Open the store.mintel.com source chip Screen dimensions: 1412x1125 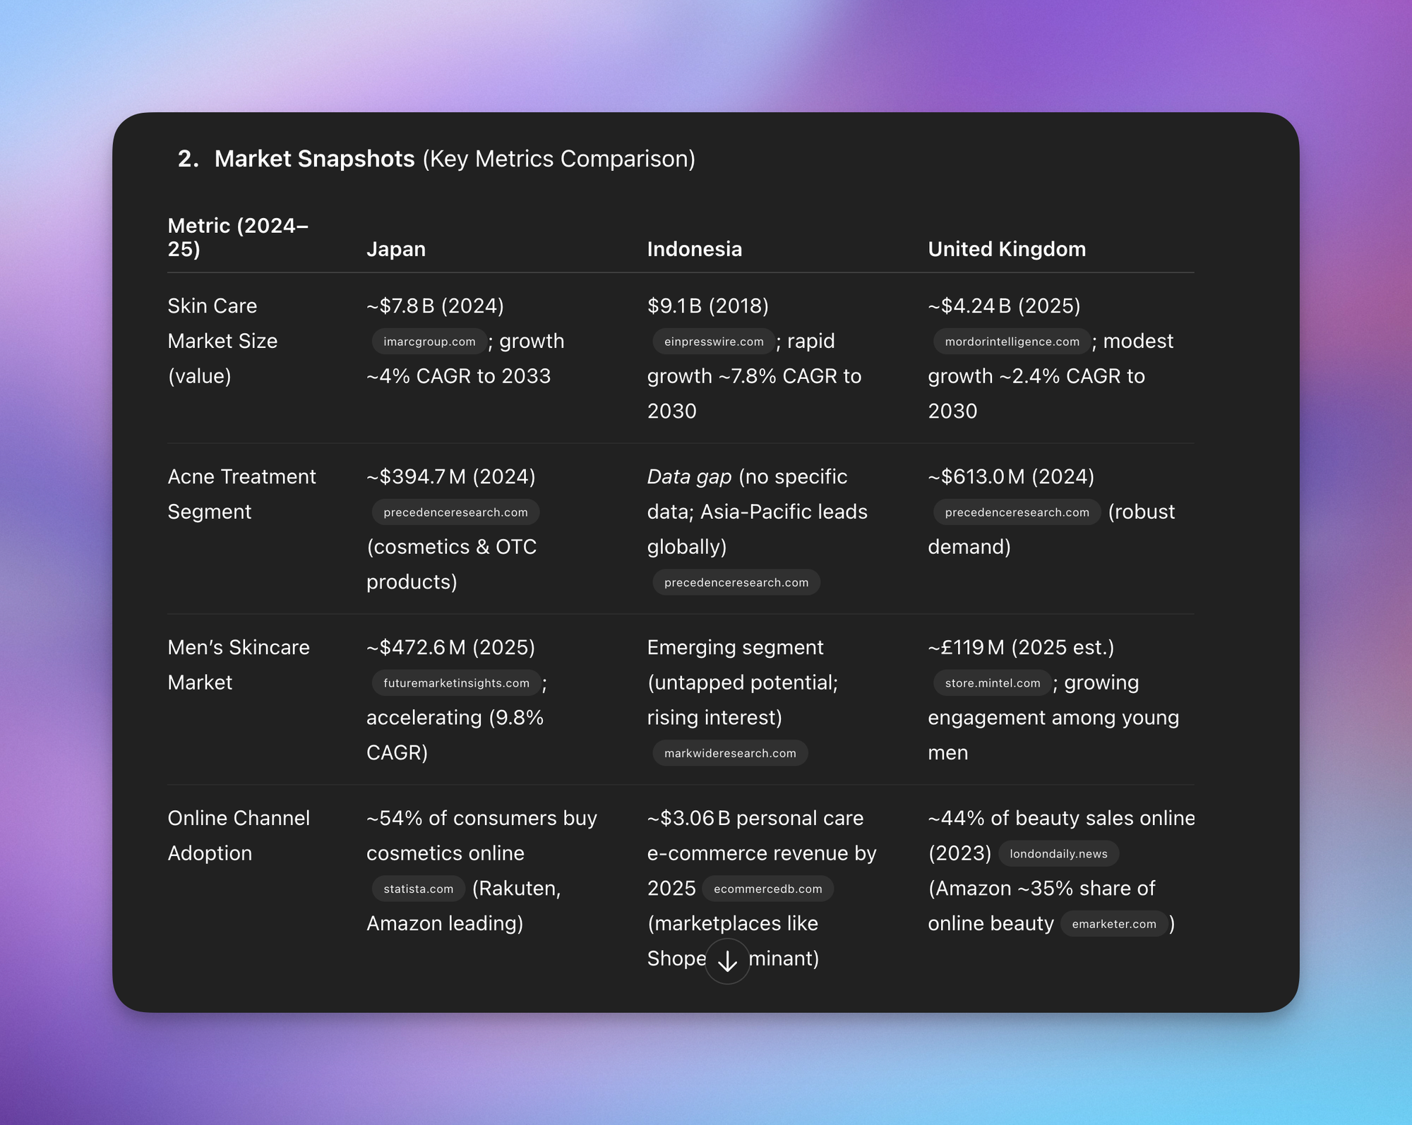(993, 683)
